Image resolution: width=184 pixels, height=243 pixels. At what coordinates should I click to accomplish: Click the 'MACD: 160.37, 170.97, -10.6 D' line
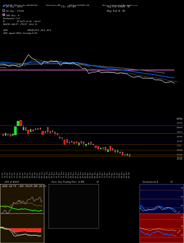coord(20,24)
